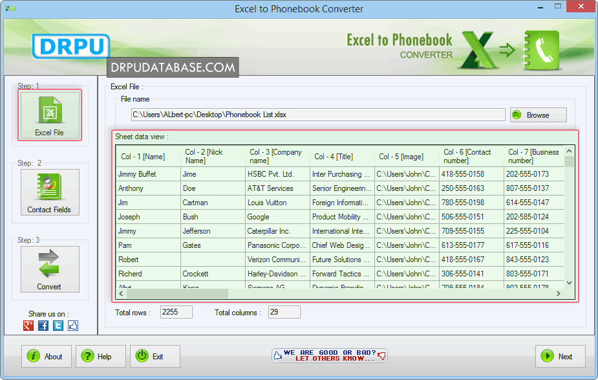Select the 'Jimmy Buffet' cell
Screen dimensions: 598x380
click(148, 174)
